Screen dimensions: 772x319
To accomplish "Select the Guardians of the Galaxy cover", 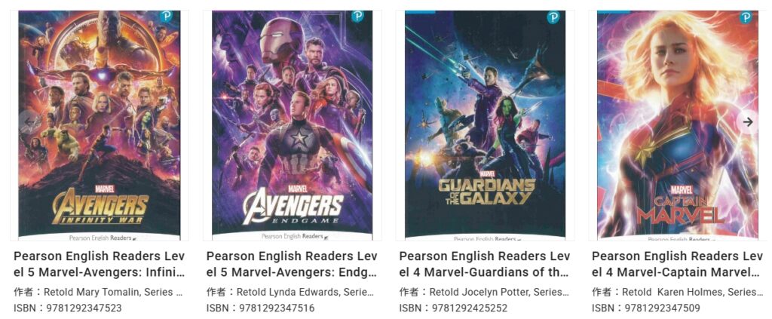I will tap(485, 124).
